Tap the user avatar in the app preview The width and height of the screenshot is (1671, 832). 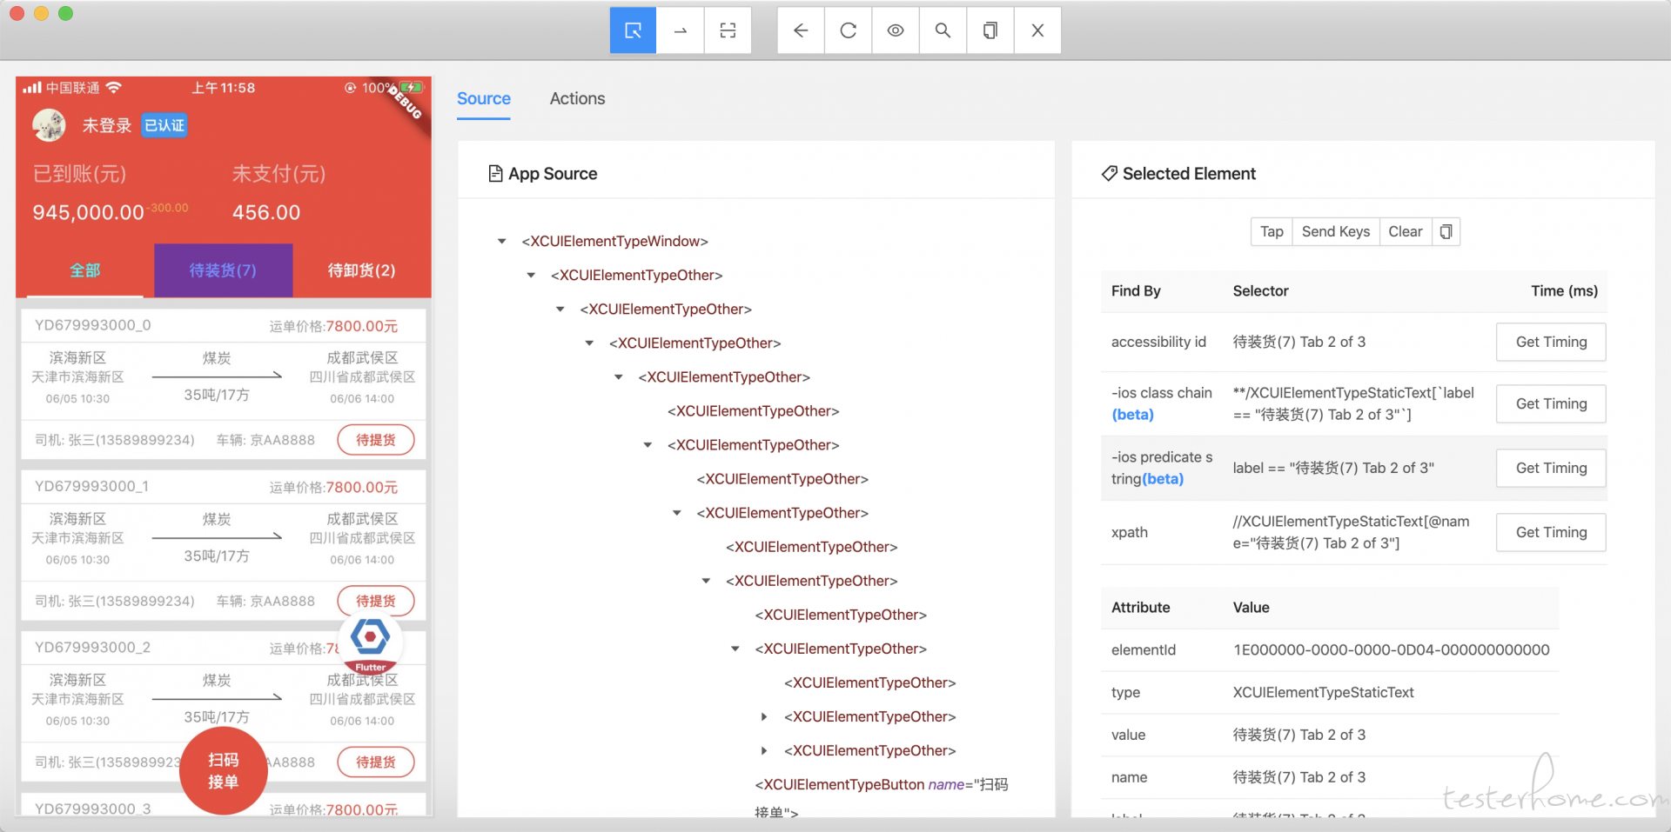49,125
